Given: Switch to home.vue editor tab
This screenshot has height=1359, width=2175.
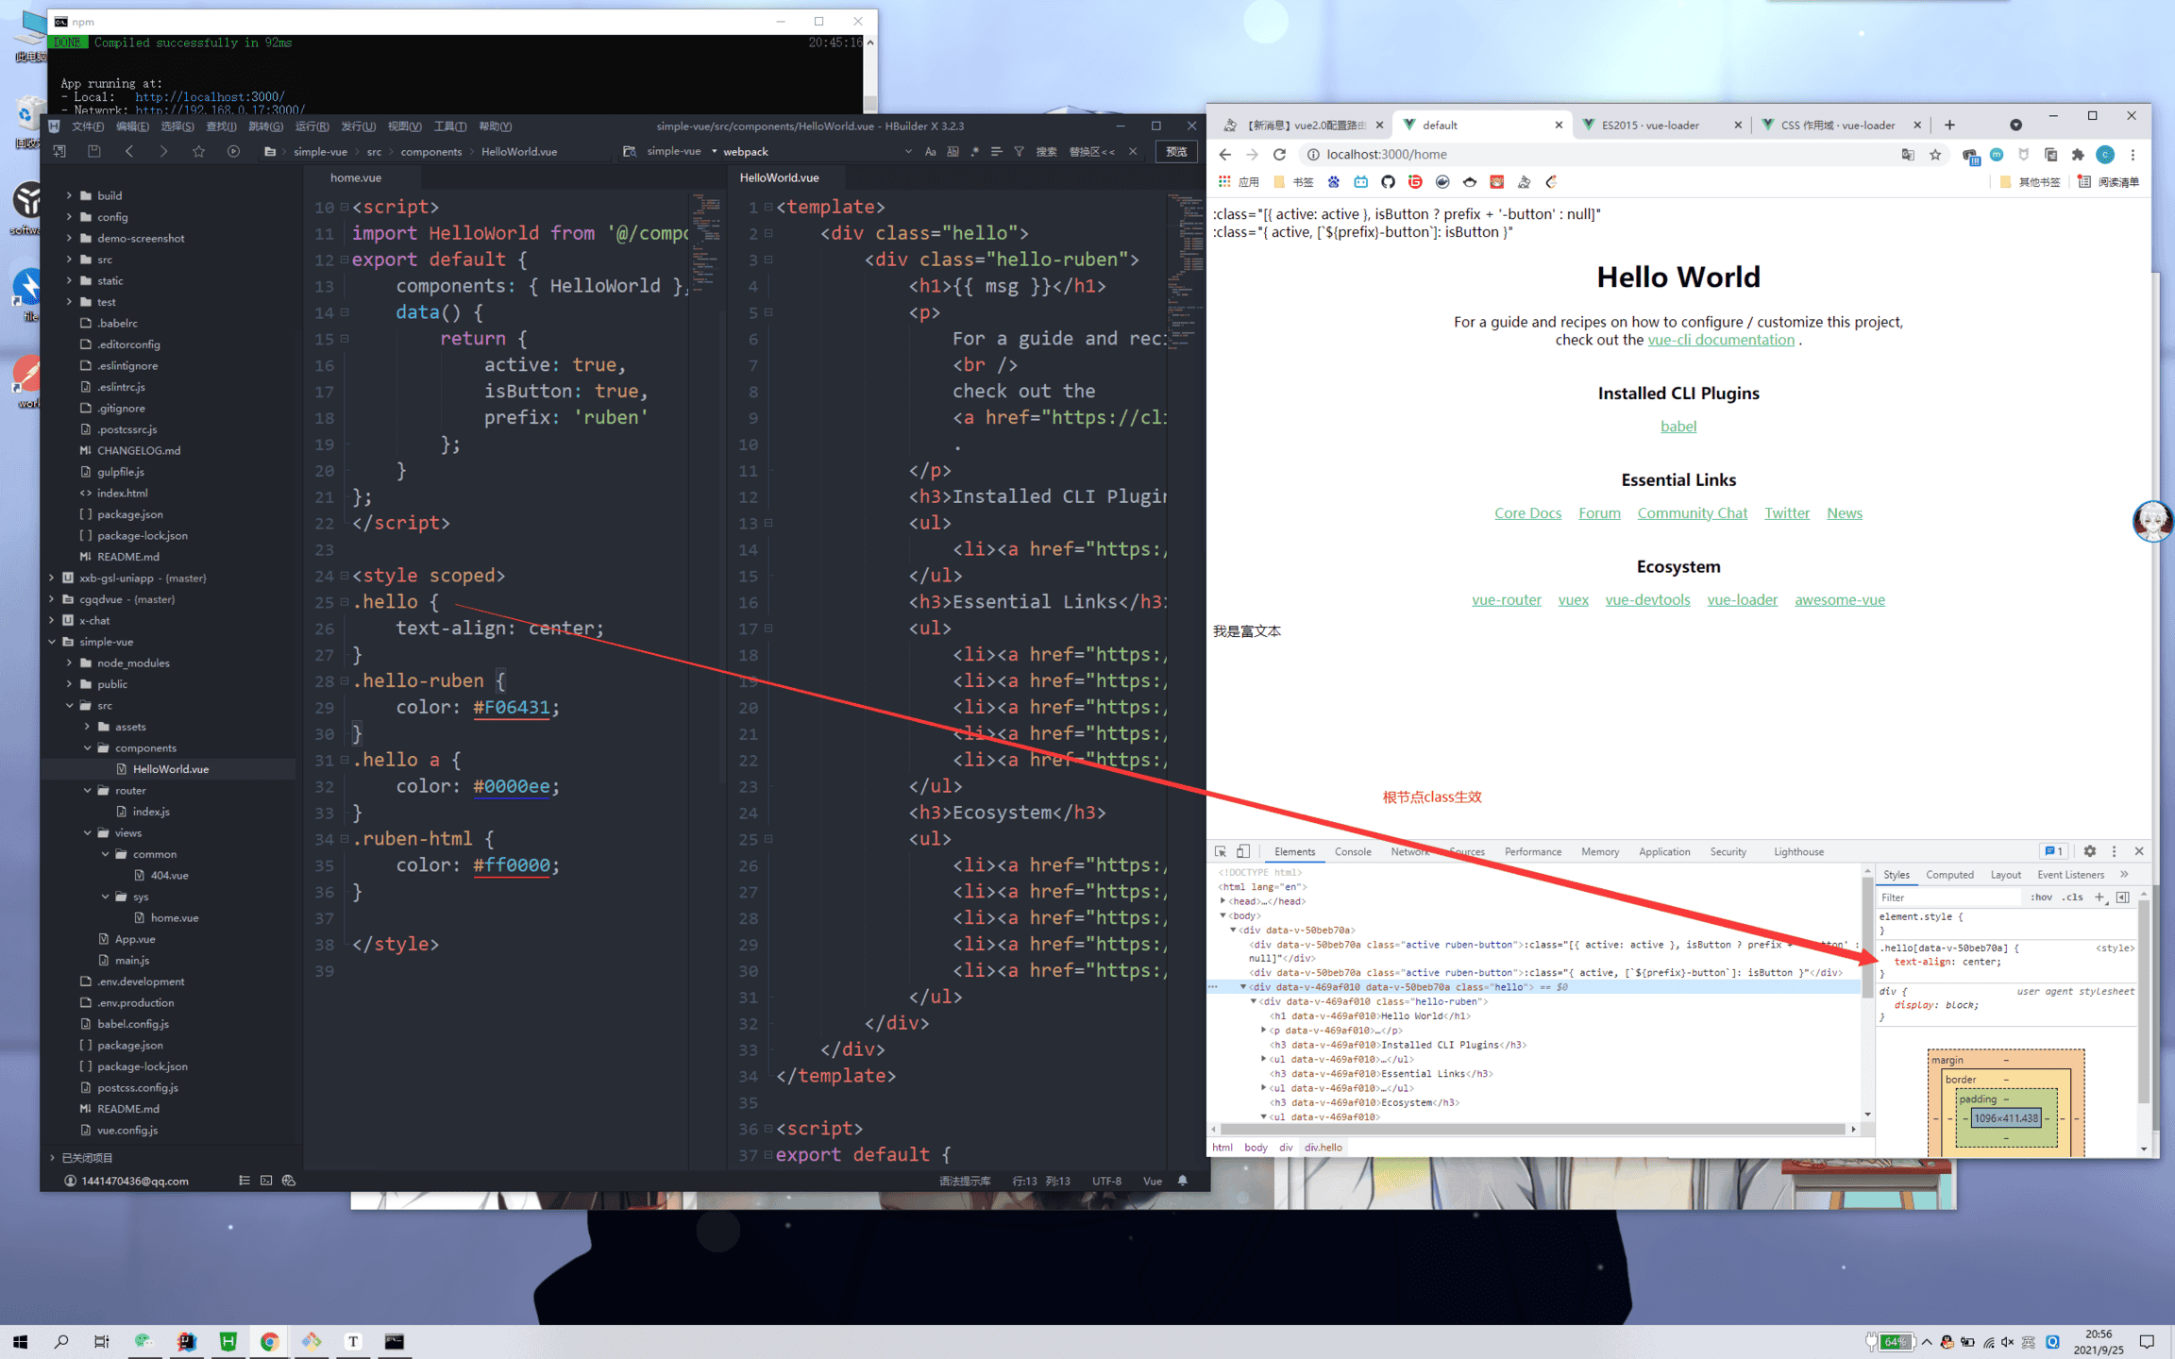Looking at the screenshot, I should click(356, 177).
